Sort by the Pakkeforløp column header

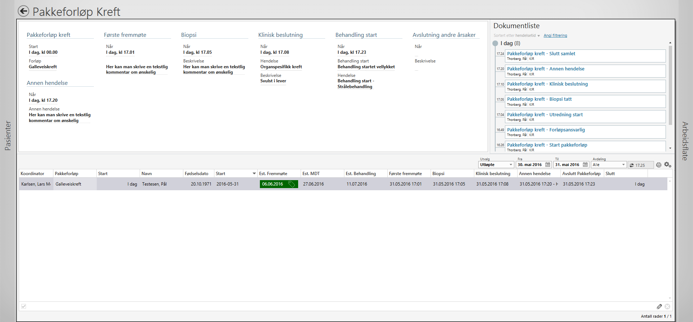coord(75,174)
